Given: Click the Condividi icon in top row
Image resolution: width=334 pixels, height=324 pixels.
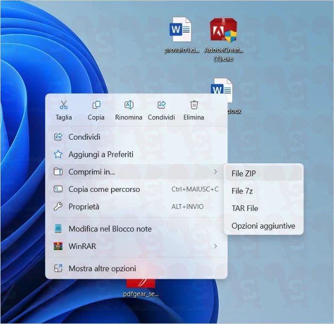Looking at the screenshot, I should pyautogui.click(x=162, y=105).
